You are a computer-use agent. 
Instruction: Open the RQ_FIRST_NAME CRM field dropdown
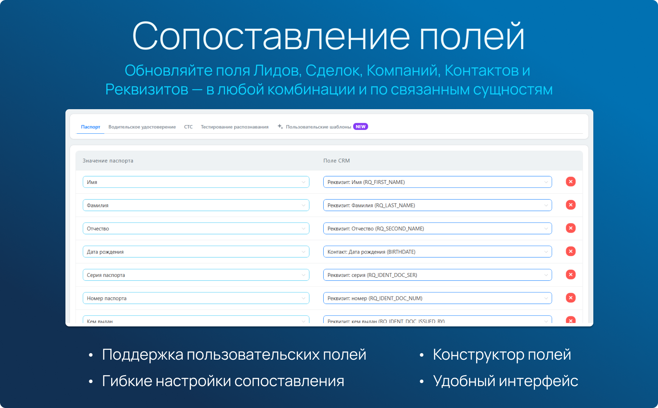[x=437, y=182]
